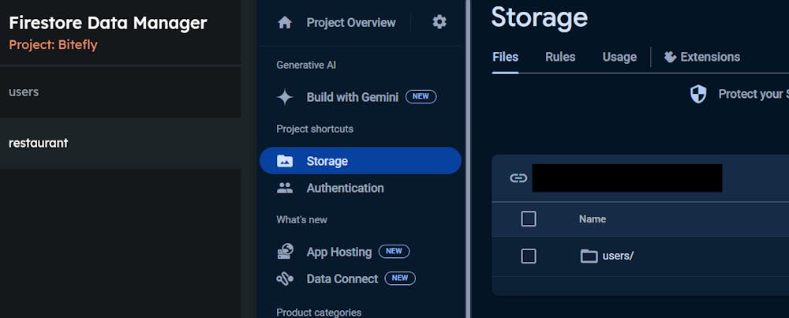Click the Storage image icon in sidebar
789x318 pixels.
tap(285, 161)
